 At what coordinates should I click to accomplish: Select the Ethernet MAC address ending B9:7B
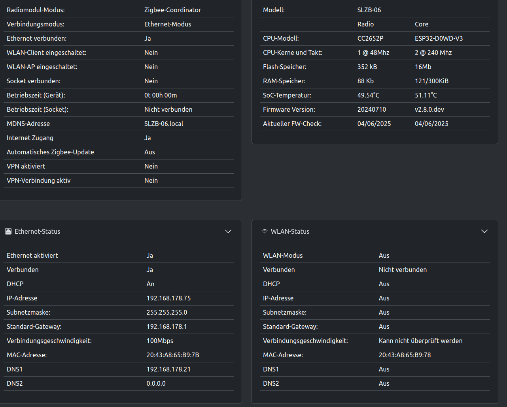pos(172,355)
